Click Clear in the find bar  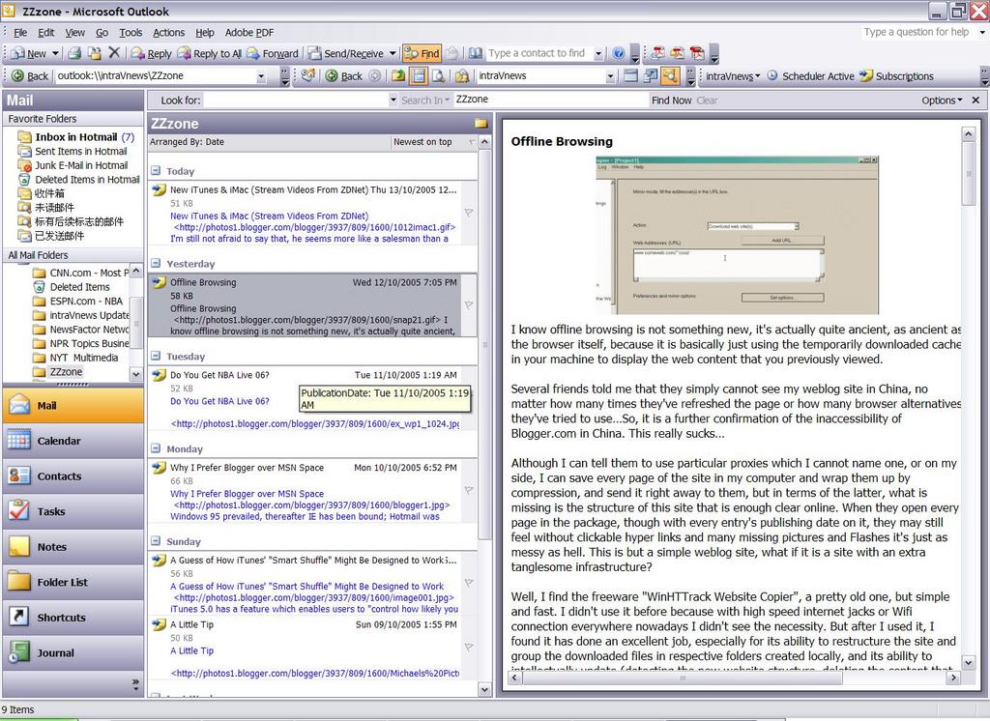pyautogui.click(x=707, y=101)
